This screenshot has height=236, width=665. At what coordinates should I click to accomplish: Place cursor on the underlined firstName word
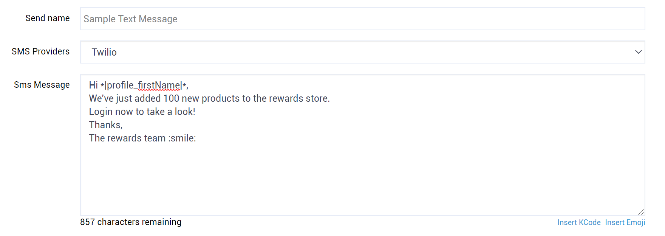(x=159, y=85)
